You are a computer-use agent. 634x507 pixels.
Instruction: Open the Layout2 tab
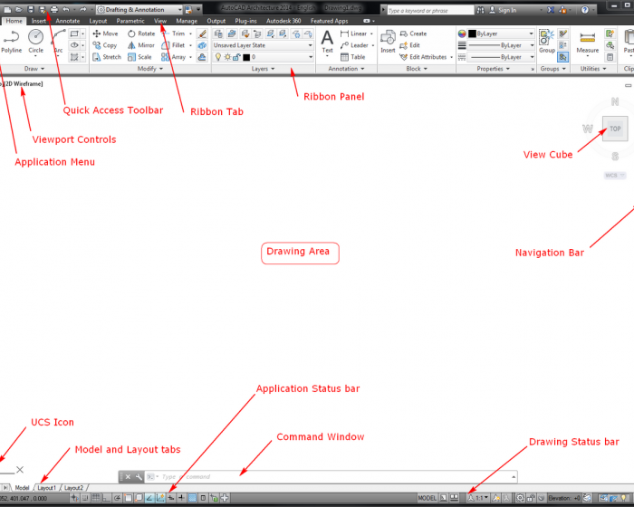[x=73, y=488]
